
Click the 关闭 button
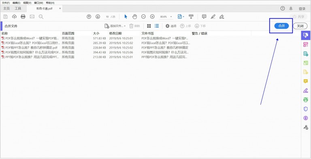tap(300, 26)
